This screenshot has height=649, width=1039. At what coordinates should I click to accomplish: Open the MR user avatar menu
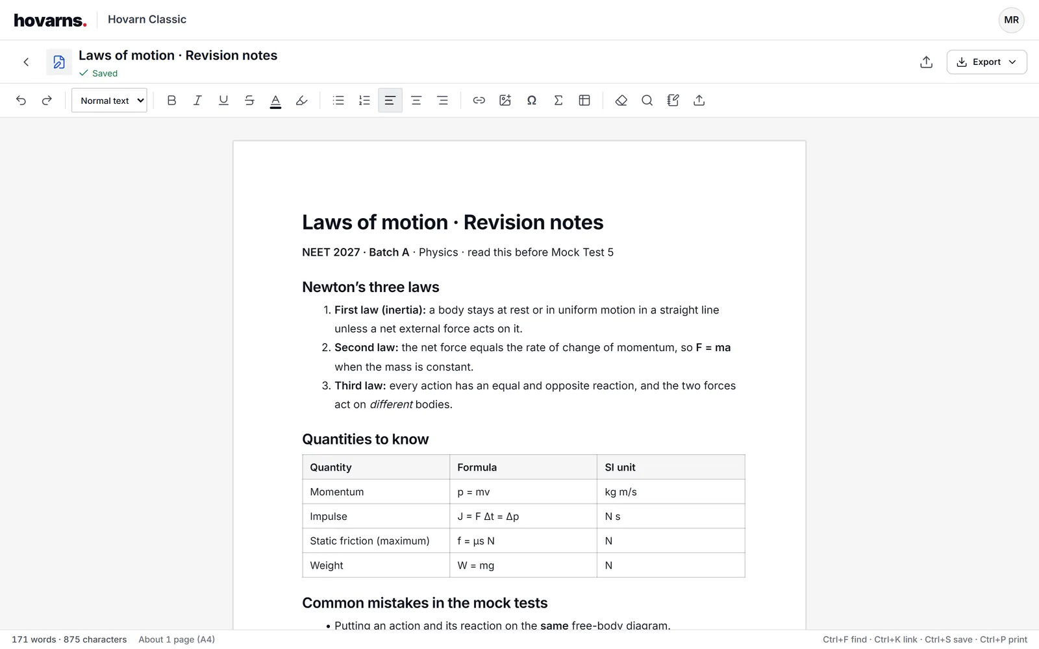pyautogui.click(x=1011, y=20)
